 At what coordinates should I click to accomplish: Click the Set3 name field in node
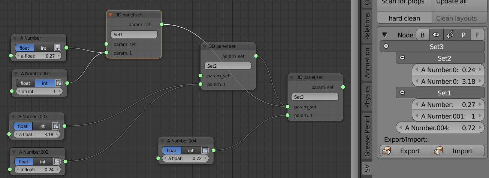pos(315,97)
